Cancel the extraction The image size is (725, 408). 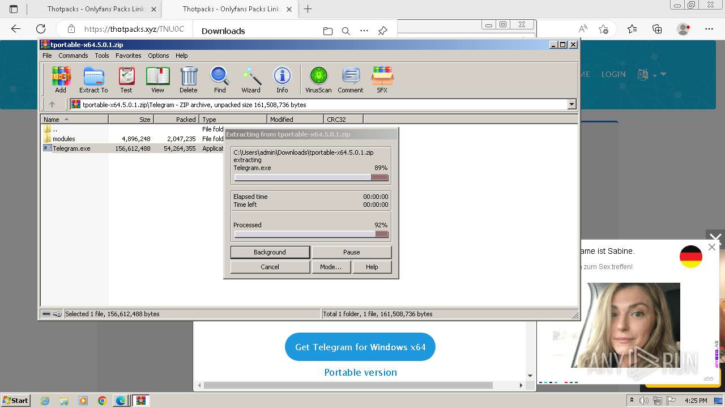(270, 267)
